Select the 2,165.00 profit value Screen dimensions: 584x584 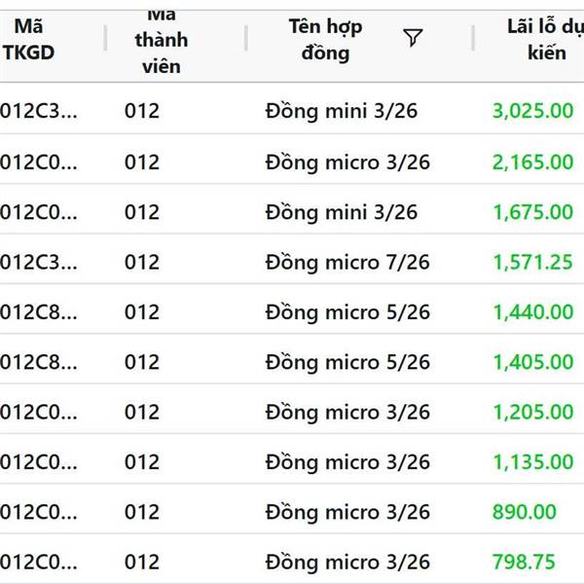point(532,162)
